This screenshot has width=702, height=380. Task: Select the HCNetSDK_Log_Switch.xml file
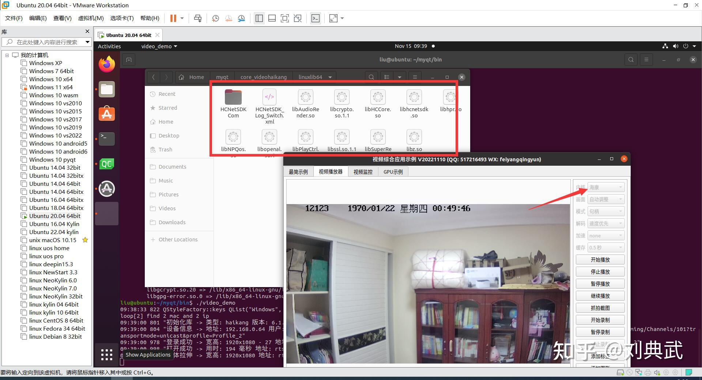pos(269,106)
